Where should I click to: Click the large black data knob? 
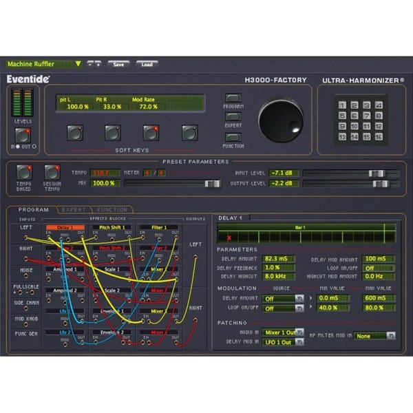click(x=281, y=121)
